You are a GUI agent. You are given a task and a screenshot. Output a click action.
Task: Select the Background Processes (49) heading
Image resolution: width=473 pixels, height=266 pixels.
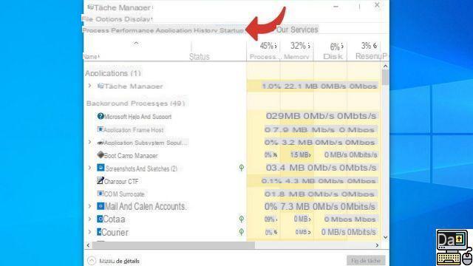tap(135, 103)
